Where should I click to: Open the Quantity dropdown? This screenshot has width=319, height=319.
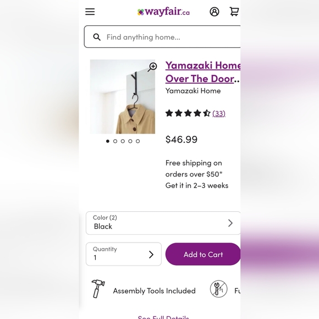(124, 254)
